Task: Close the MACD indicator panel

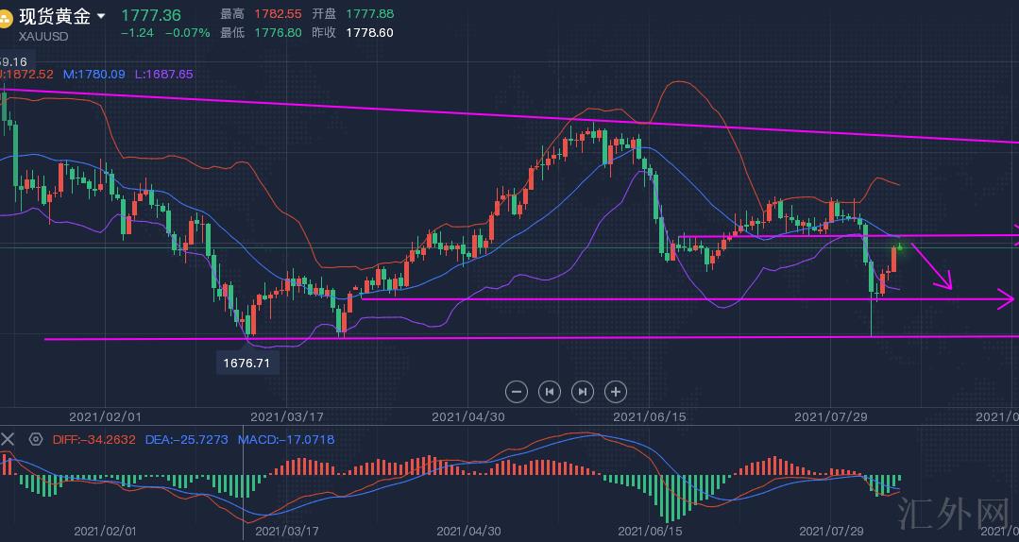Action: click(8, 439)
